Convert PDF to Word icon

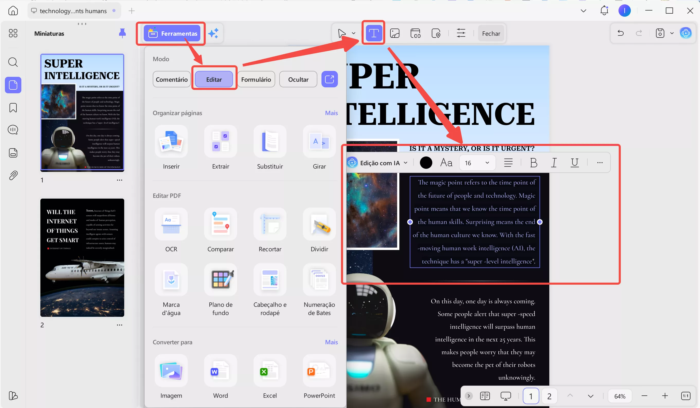220,371
